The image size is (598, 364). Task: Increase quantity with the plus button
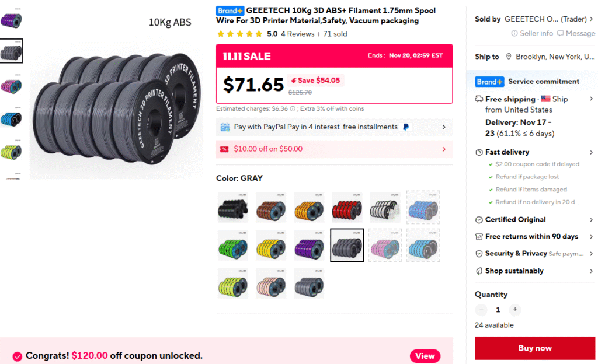514,310
